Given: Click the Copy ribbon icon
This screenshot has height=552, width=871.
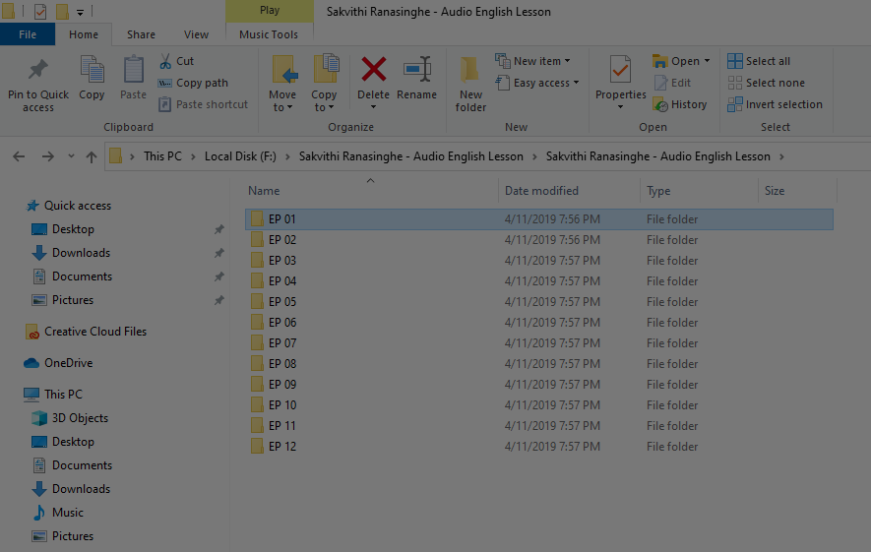Looking at the screenshot, I should coord(92,70).
